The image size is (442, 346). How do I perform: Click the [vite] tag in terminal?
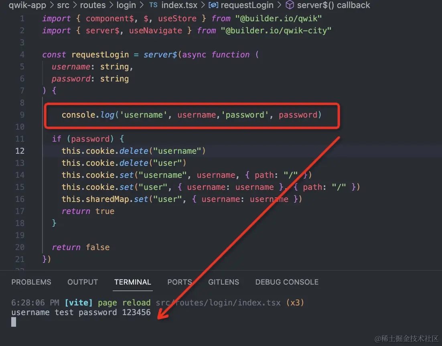(x=78, y=303)
